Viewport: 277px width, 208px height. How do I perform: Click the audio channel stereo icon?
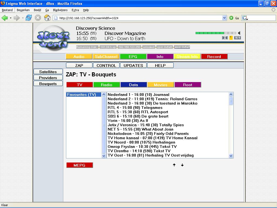[x=225, y=38]
